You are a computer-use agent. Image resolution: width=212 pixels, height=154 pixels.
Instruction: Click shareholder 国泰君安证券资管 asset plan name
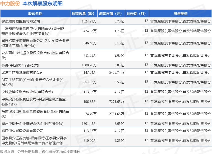tap(34, 141)
